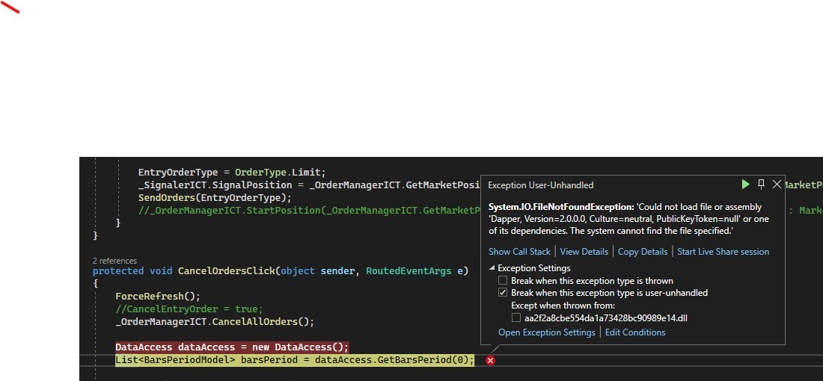Click the //CancelEntryOrder = true; comment line
The height and width of the screenshot is (381, 823).
[189, 309]
